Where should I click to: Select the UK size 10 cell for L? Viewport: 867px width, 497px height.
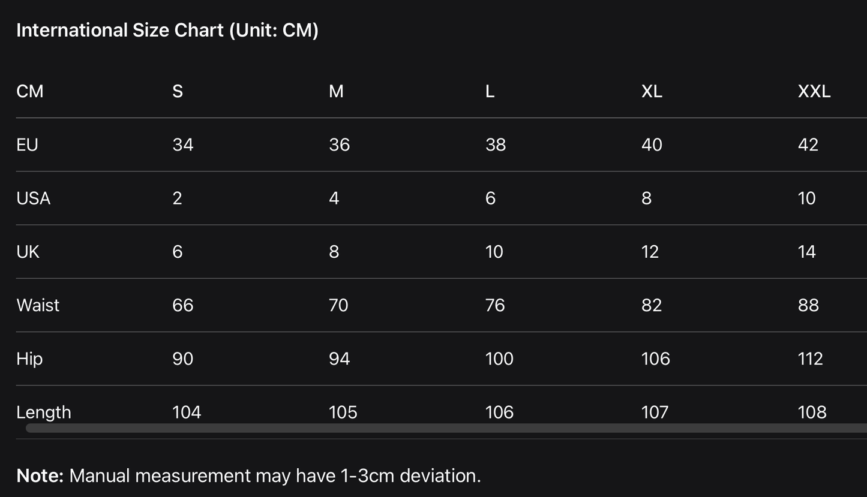coord(494,252)
